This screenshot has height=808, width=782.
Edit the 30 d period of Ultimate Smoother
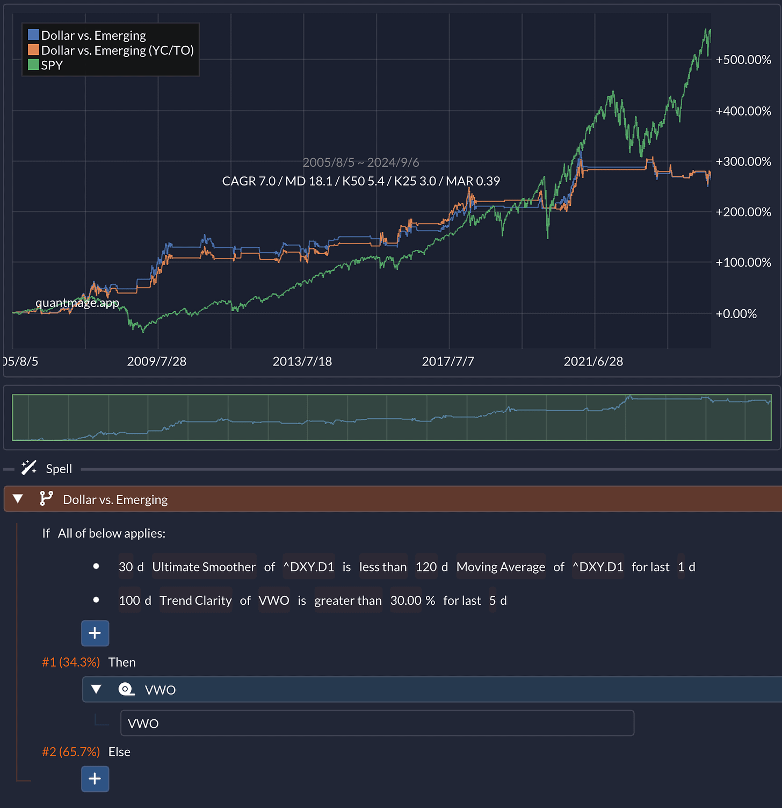pyautogui.click(x=126, y=567)
